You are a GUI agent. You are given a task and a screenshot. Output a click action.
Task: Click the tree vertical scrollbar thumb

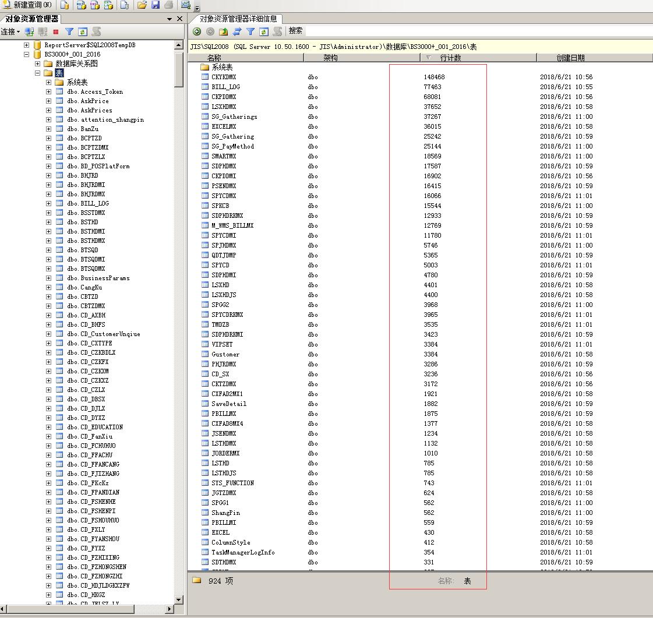179,69
